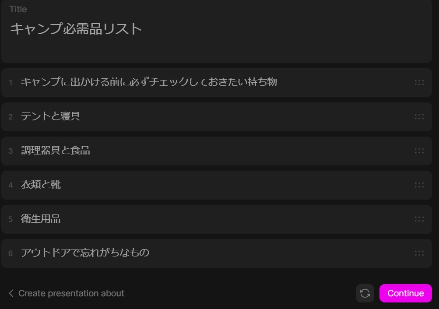The height and width of the screenshot is (309, 439).
Task: Select the "調理器具と食品" card text
Action: [54, 151]
